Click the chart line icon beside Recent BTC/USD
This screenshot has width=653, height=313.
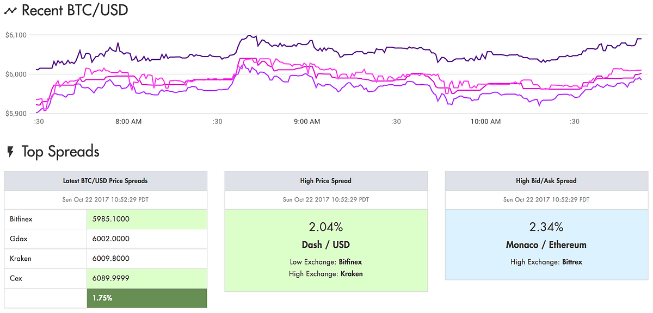[10, 10]
